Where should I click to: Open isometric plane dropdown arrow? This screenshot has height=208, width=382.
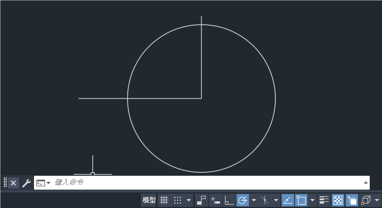pos(276,200)
